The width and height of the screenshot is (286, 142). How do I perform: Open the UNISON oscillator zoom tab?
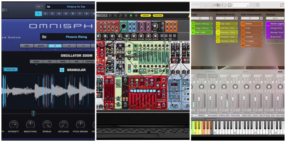[89, 61]
